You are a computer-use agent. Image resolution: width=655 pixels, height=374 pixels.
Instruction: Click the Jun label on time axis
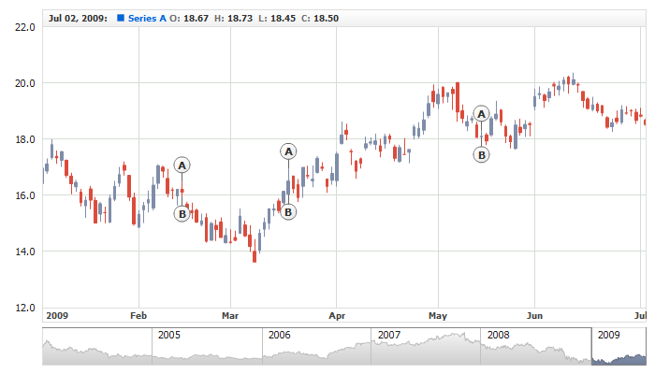(535, 316)
